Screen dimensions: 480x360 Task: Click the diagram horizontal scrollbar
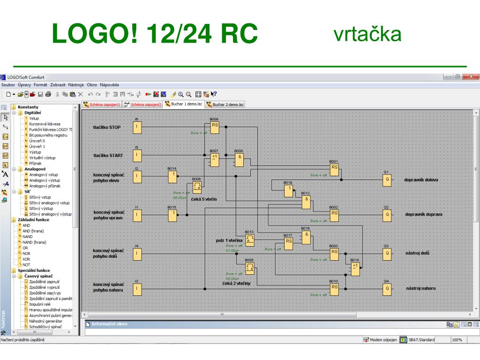click(222, 315)
